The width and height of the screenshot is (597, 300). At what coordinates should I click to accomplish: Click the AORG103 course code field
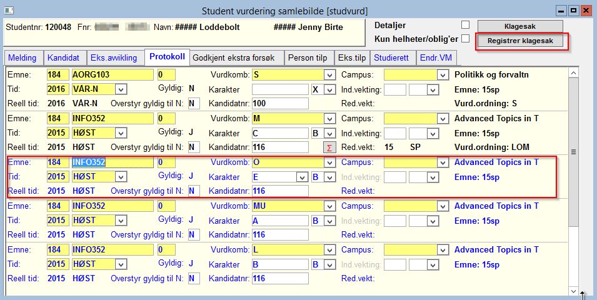pos(113,74)
